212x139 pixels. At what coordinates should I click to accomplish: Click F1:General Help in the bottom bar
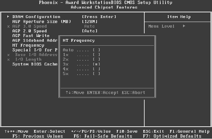tap(190, 131)
